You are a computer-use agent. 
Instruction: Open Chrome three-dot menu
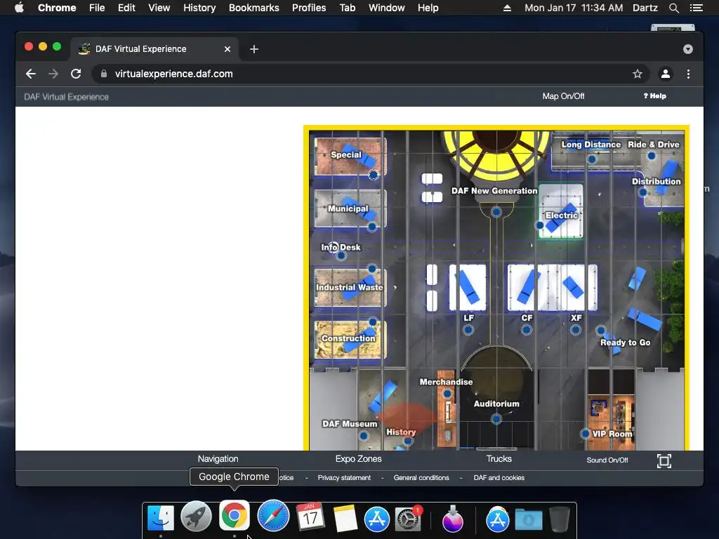(688, 74)
